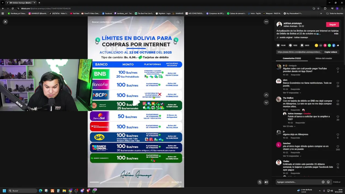
Task: Expand 'Ver 13 respuestas' replies
Action: (x=292, y=156)
